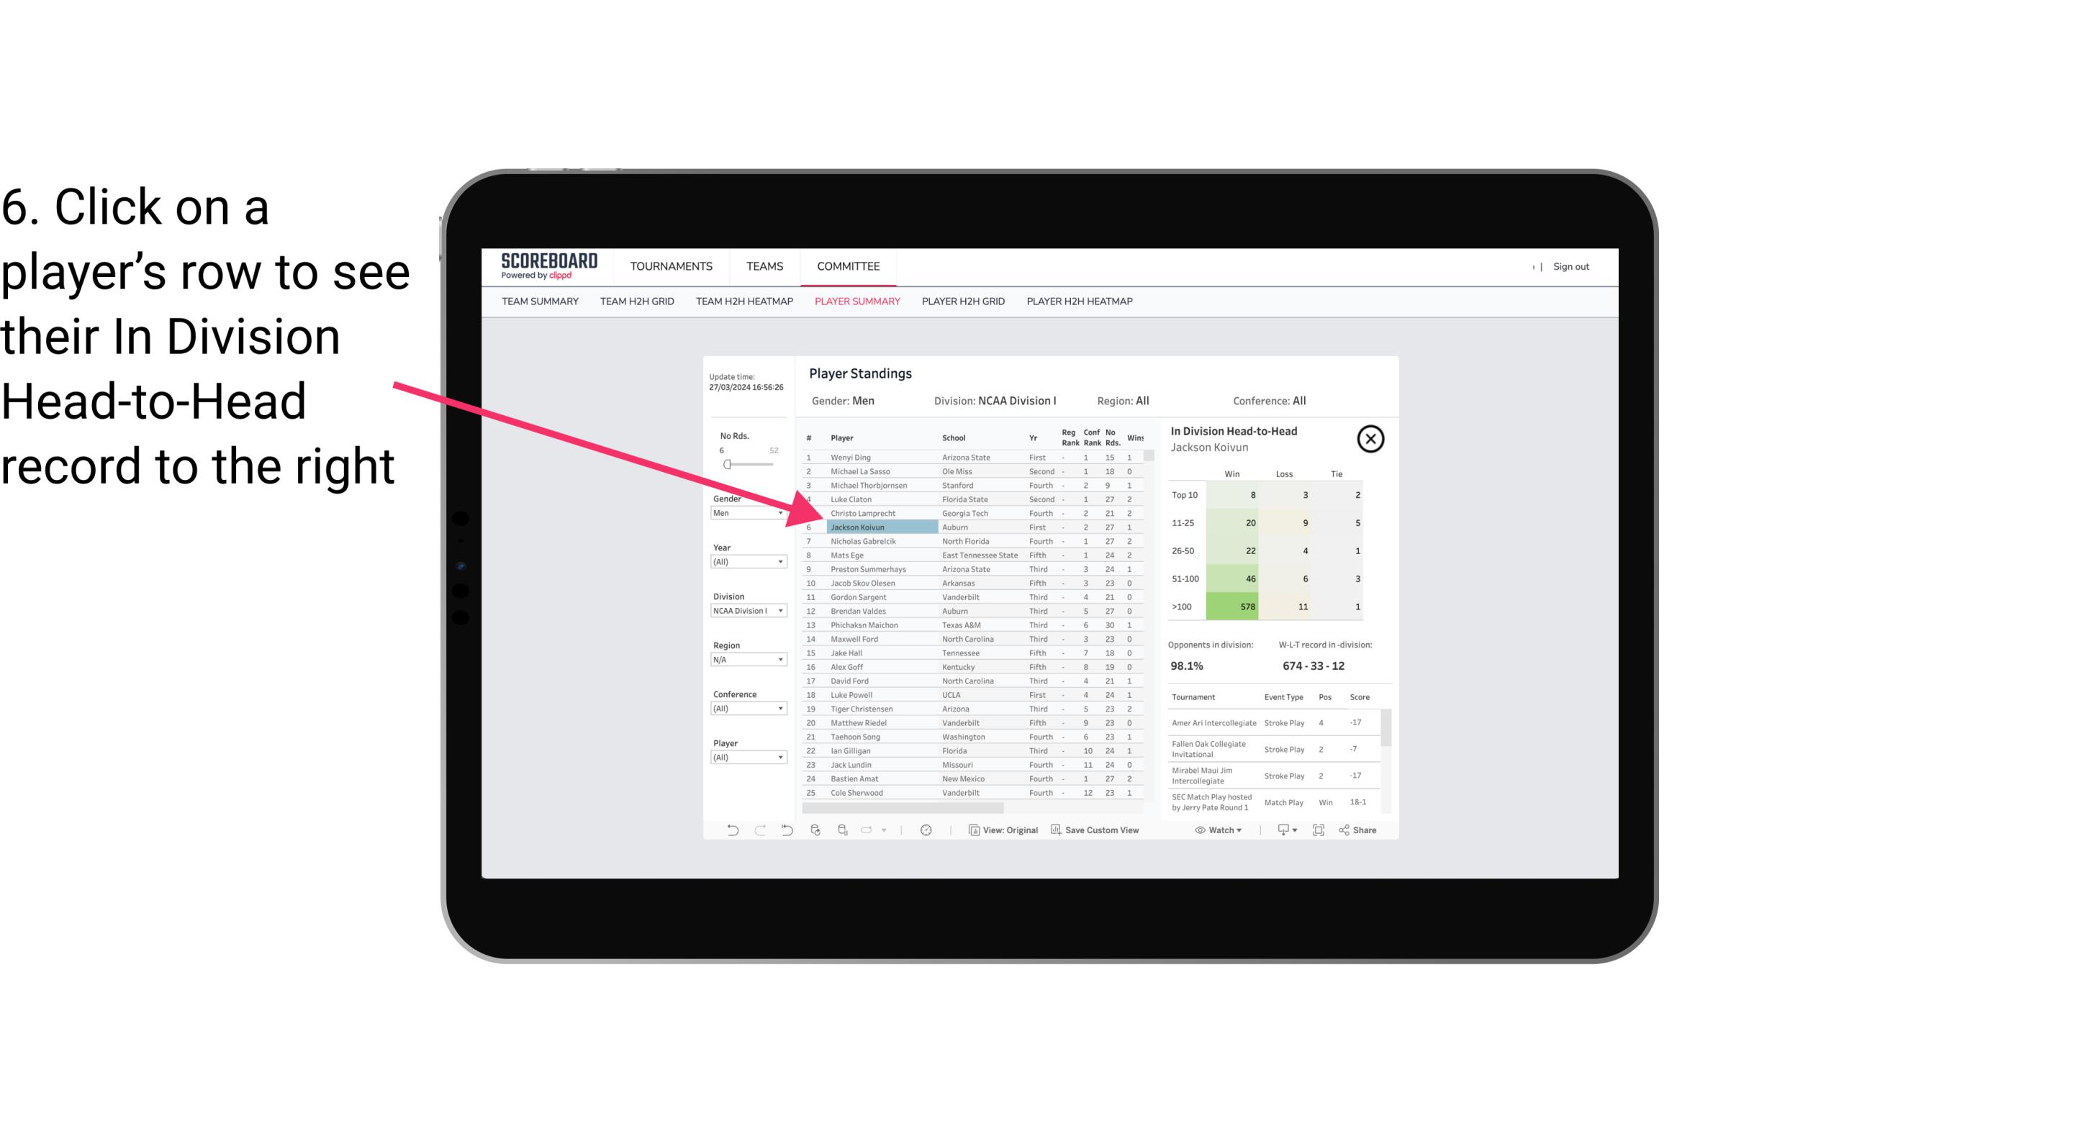The image size is (2093, 1126).
Task: Toggle the Region N/A filter
Action: [x=745, y=660]
